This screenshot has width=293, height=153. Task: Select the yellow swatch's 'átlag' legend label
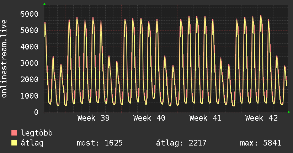tap(32, 143)
